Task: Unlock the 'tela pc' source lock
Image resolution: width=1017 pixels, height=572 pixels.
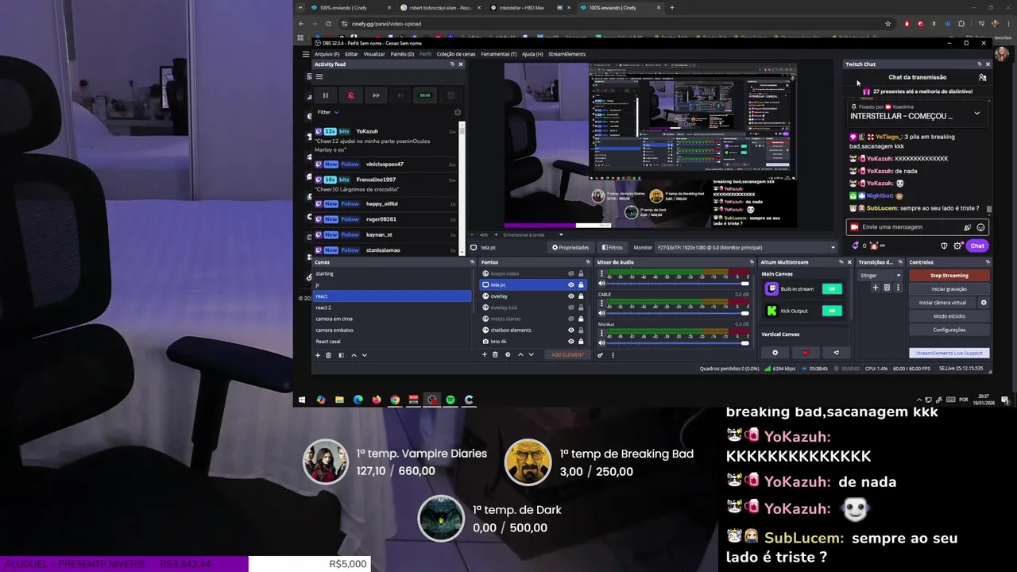Action: click(x=581, y=284)
